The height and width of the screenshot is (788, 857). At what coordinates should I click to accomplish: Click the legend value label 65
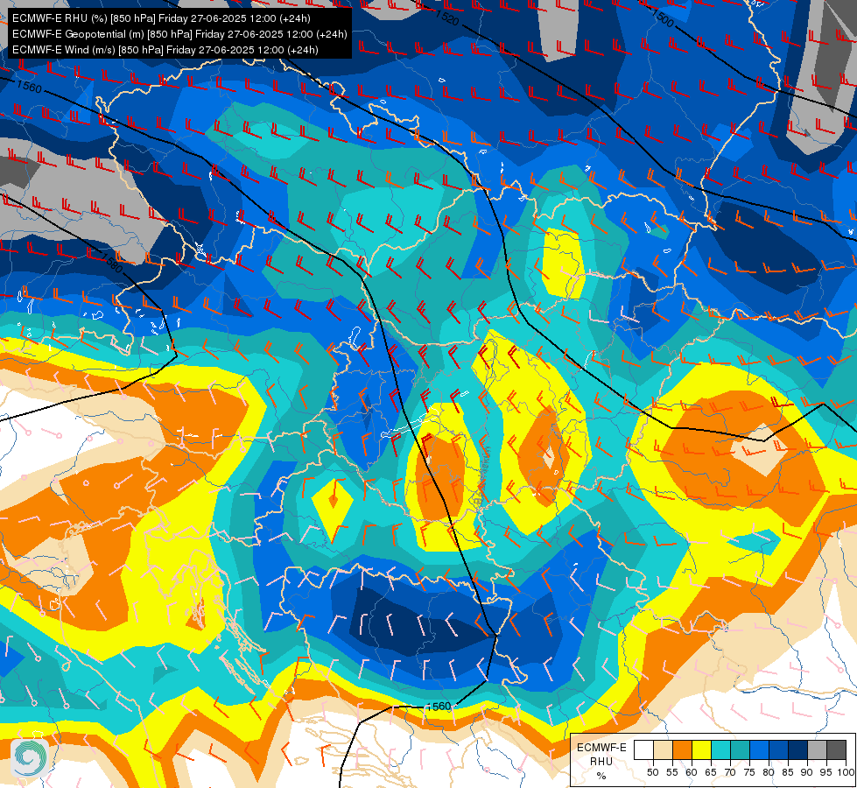click(x=711, y=772)
